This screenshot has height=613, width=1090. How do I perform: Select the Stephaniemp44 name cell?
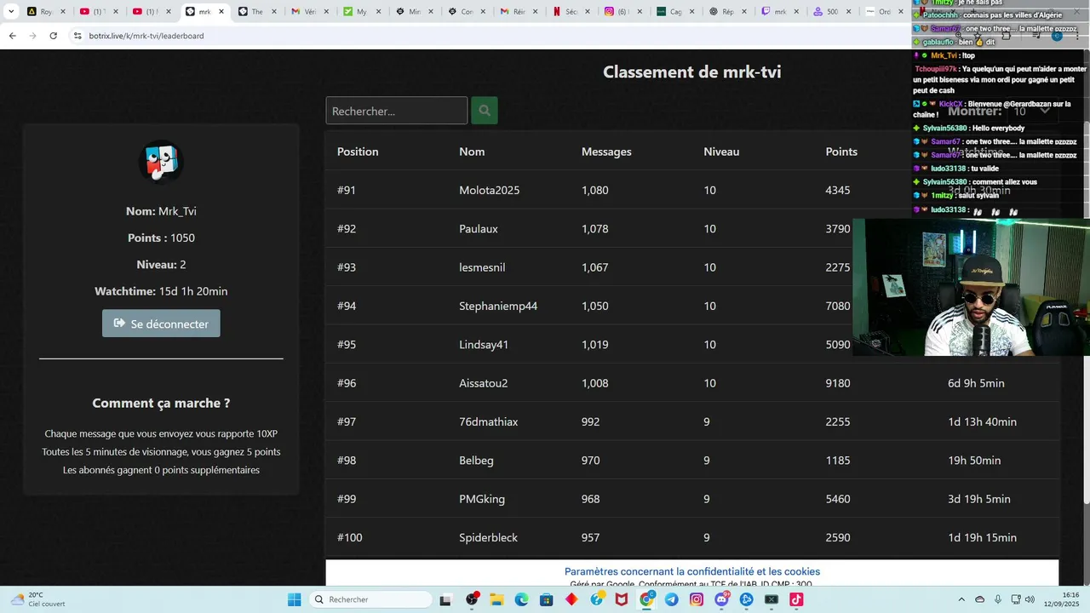click(498, 306)
